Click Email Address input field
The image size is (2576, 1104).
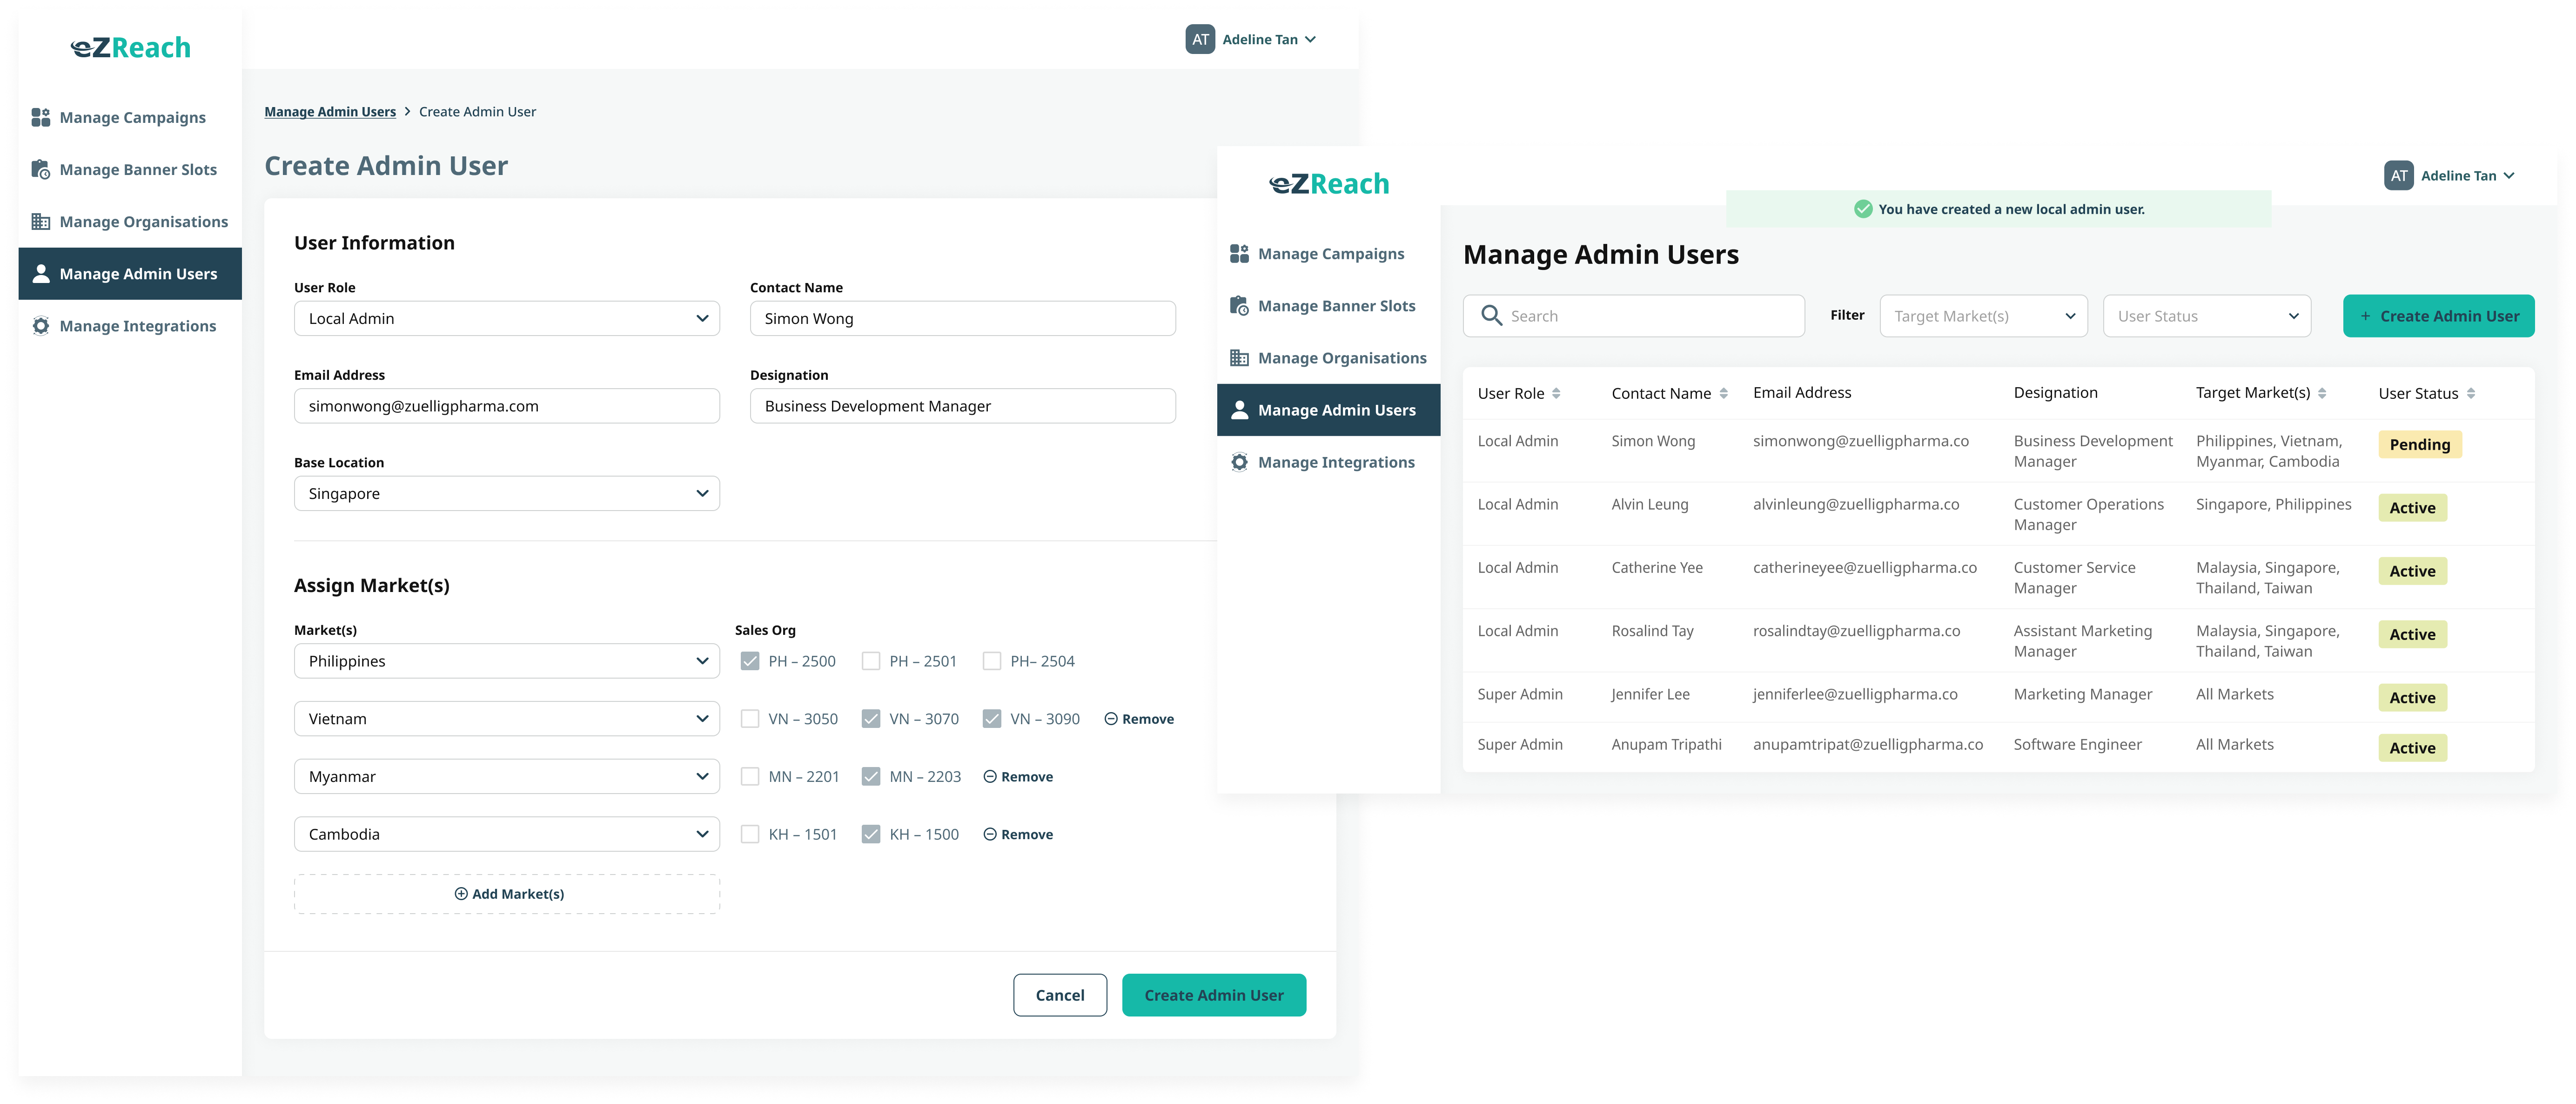click(507, 406)
